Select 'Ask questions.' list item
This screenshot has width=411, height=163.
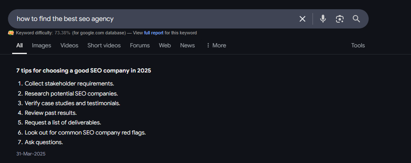click(x=44, y=142)
